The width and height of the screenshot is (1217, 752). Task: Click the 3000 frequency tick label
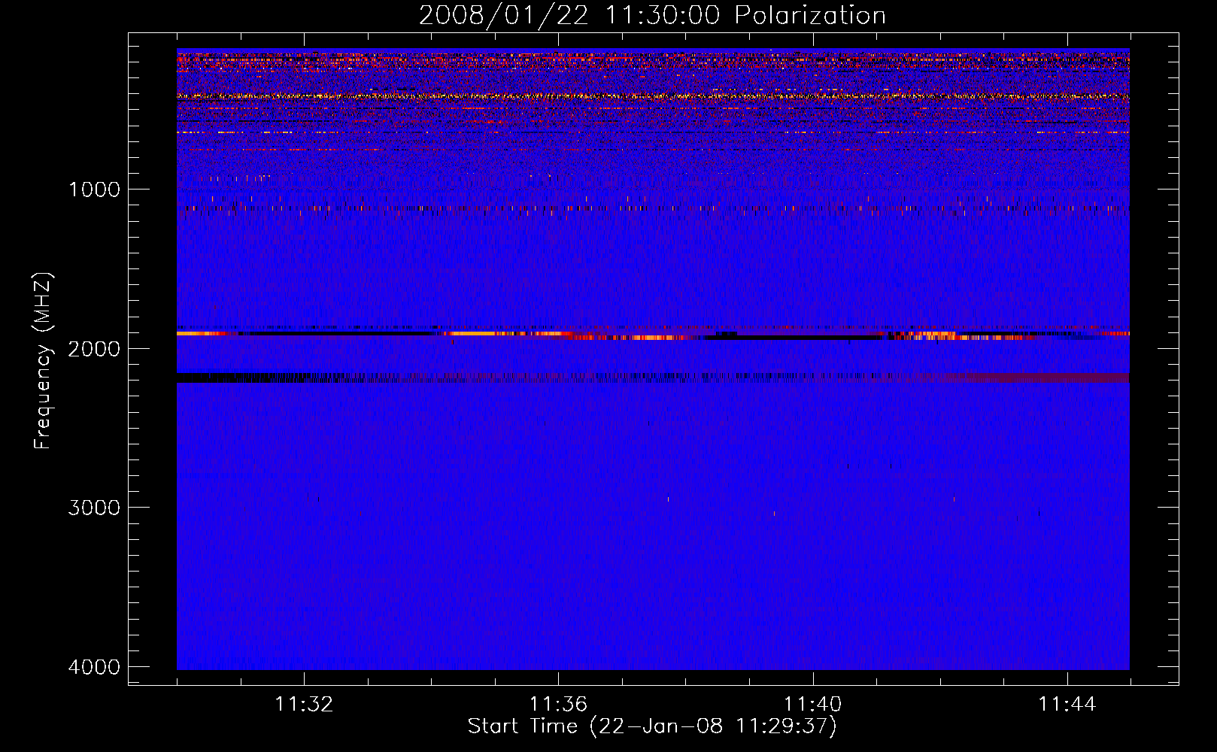click(x=94, y=508)
